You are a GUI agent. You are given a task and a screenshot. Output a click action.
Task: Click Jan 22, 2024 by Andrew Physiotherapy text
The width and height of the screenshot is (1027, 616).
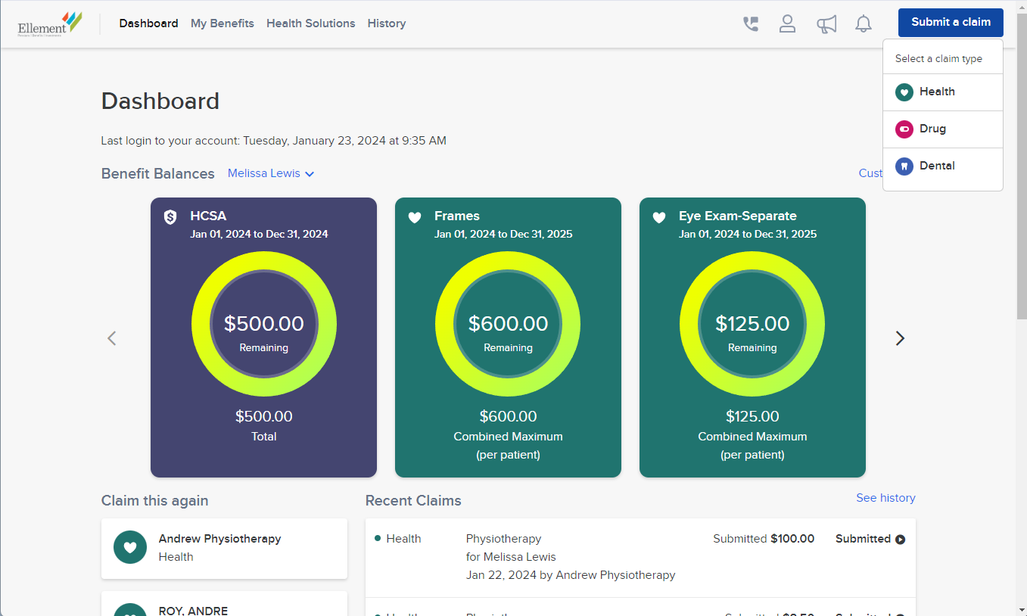tap(571, 575)
